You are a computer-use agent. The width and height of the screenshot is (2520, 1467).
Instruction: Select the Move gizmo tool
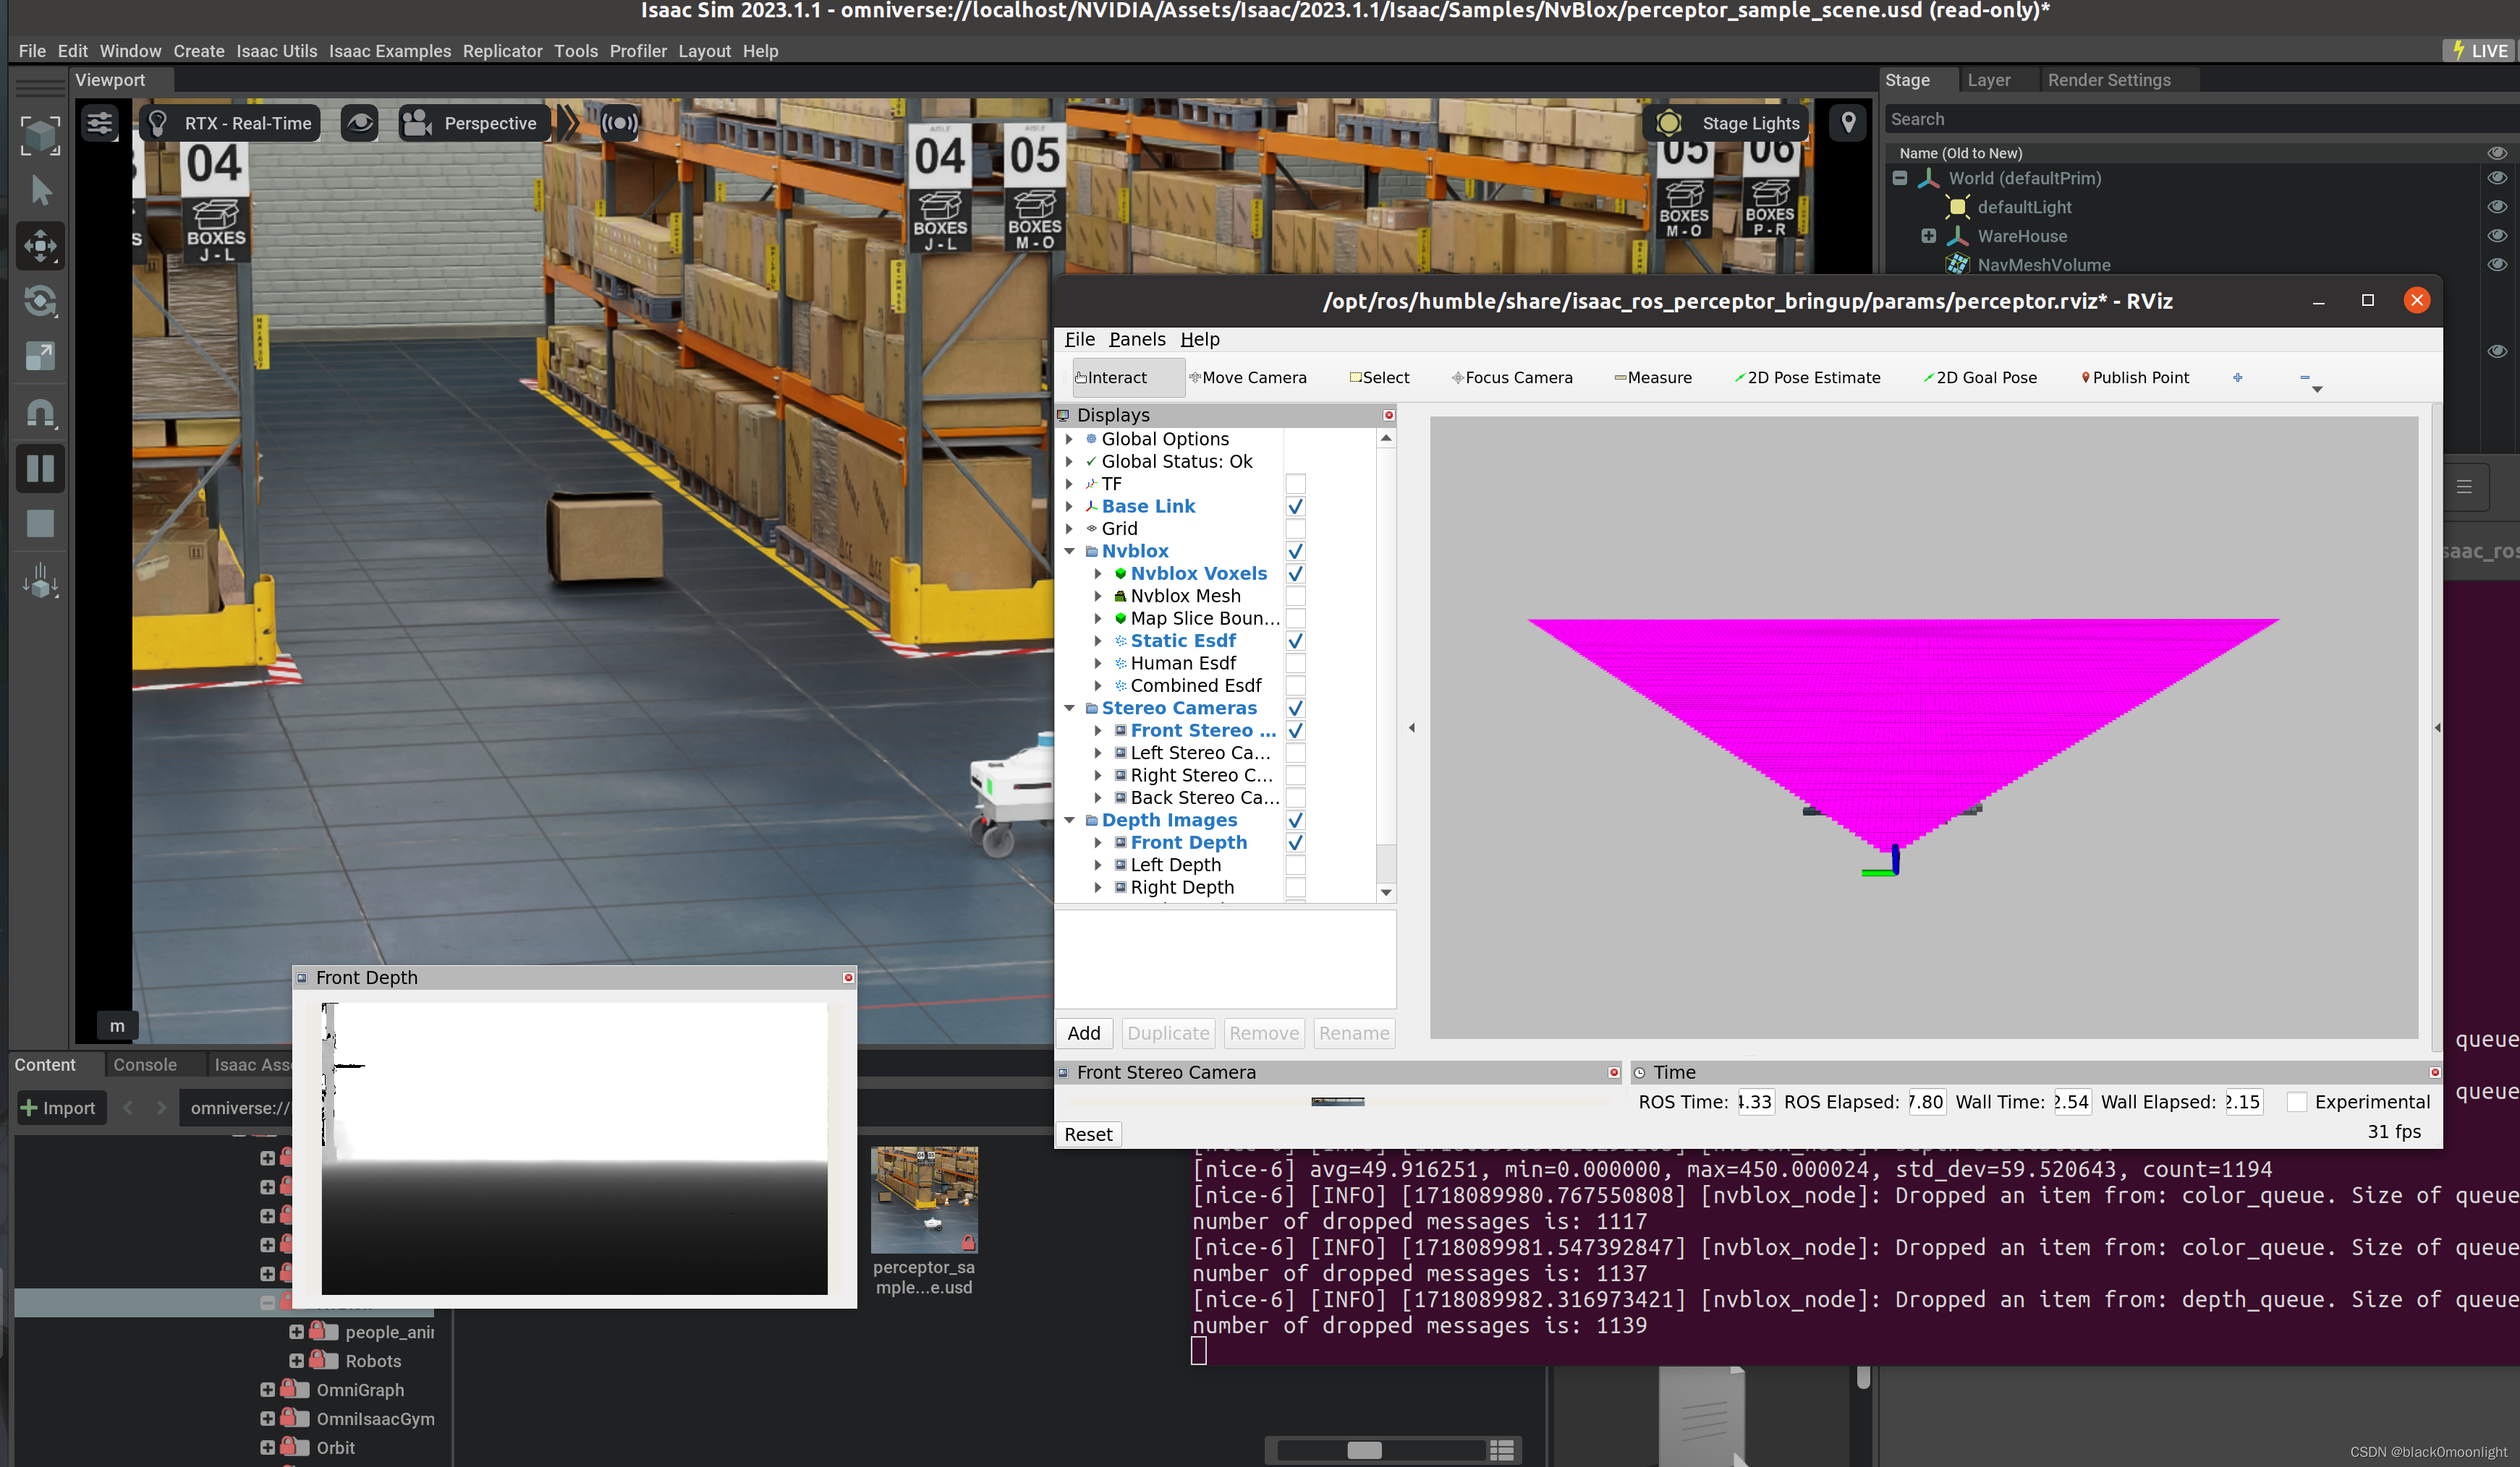pos(40,246)
